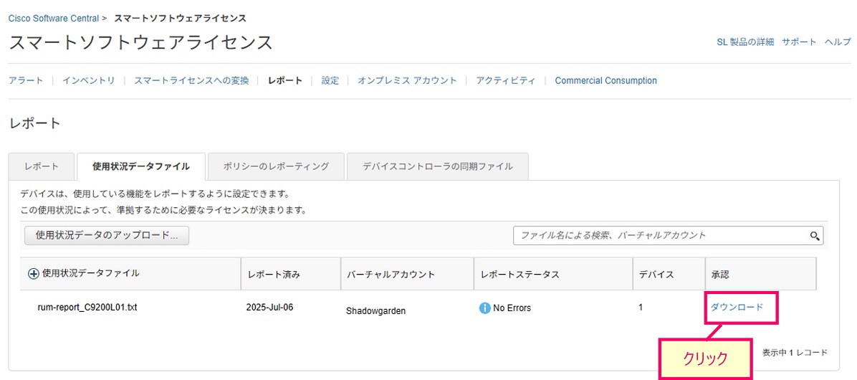This screenshot has height=380, width=857.
Task: Open アクティビティ menu
Action: tap(506, 81)
